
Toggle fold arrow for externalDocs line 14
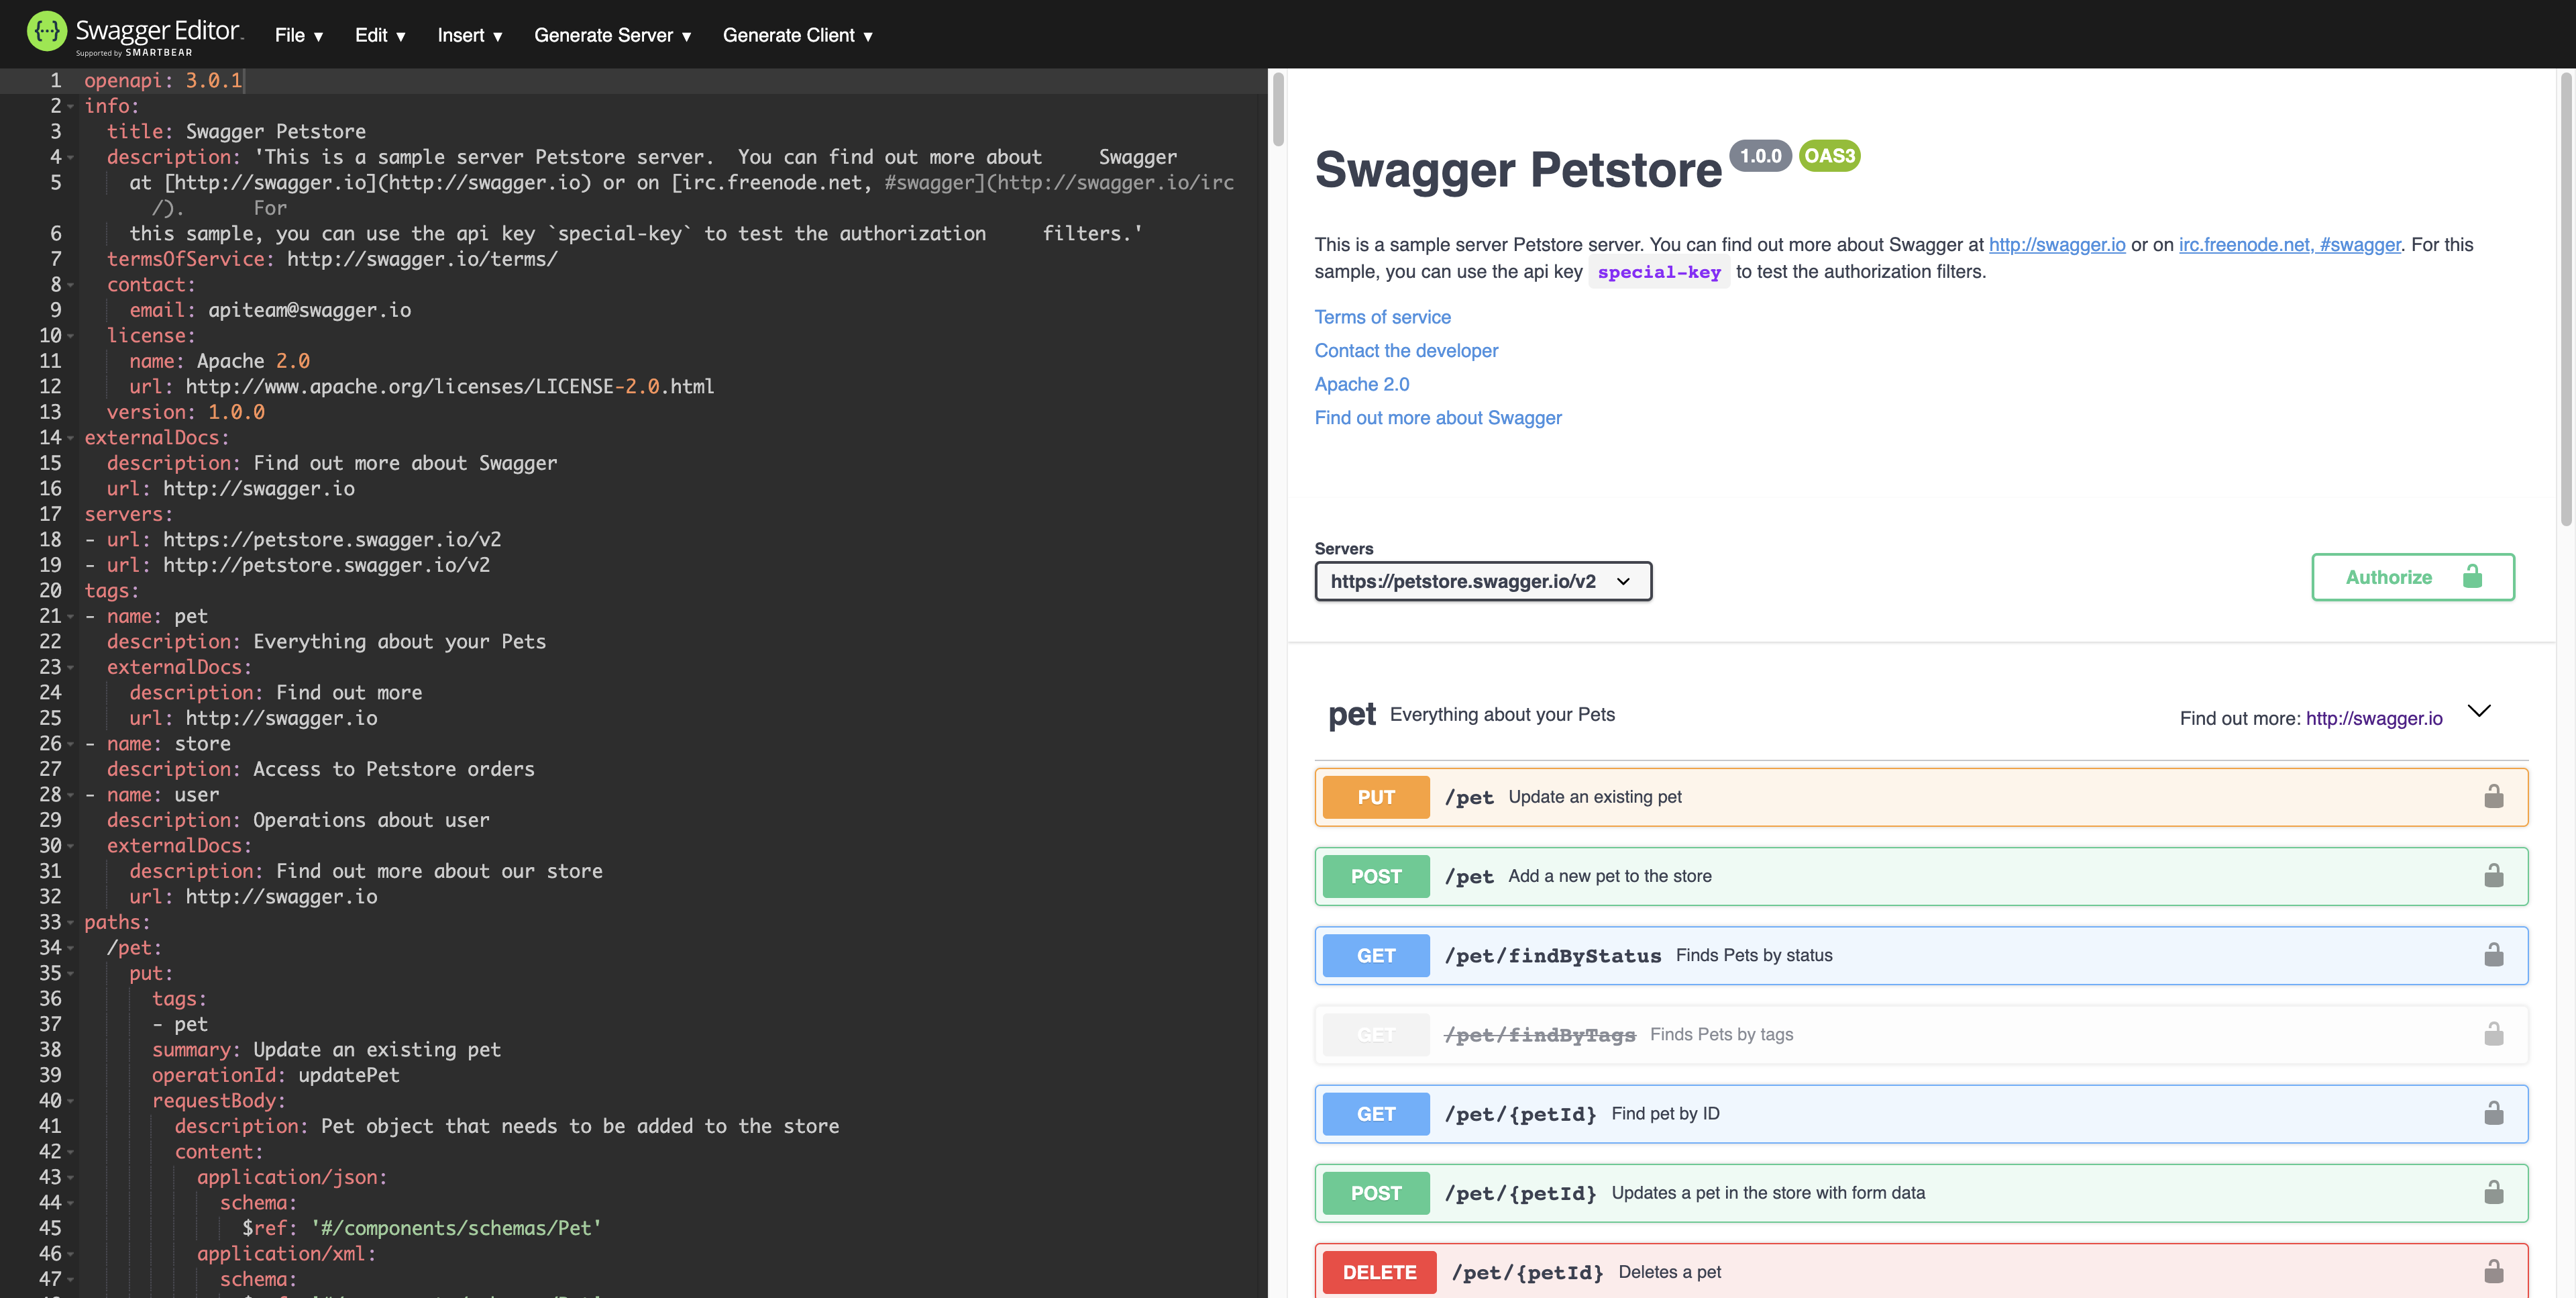tap(71, 438)
